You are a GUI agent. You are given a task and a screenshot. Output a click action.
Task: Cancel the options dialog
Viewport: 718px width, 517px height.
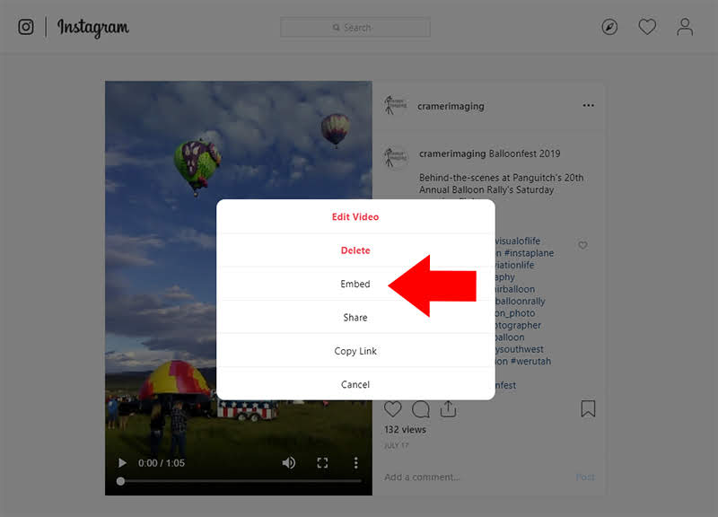355,384
